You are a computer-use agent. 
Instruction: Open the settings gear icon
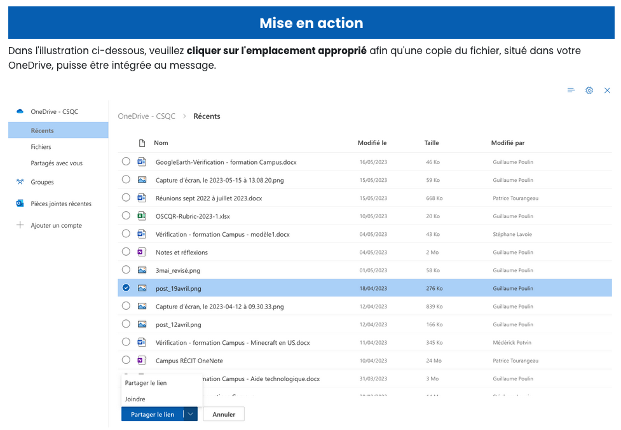coord(589,90)
